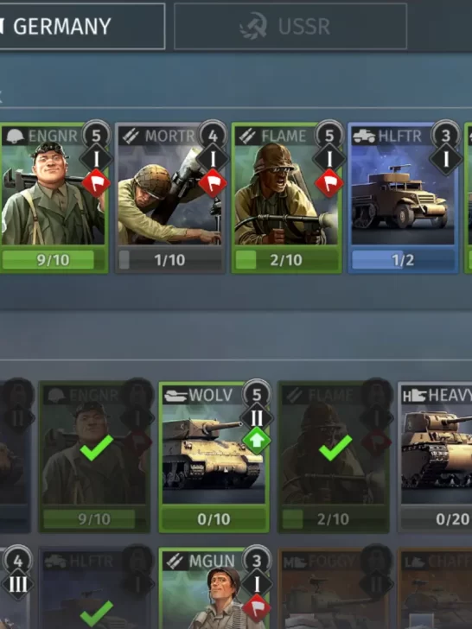The image size is (472, 629).
Task: Tap the red flag icon on FLAME deck card
Action: pyautogui.click(x=329, y=183)
